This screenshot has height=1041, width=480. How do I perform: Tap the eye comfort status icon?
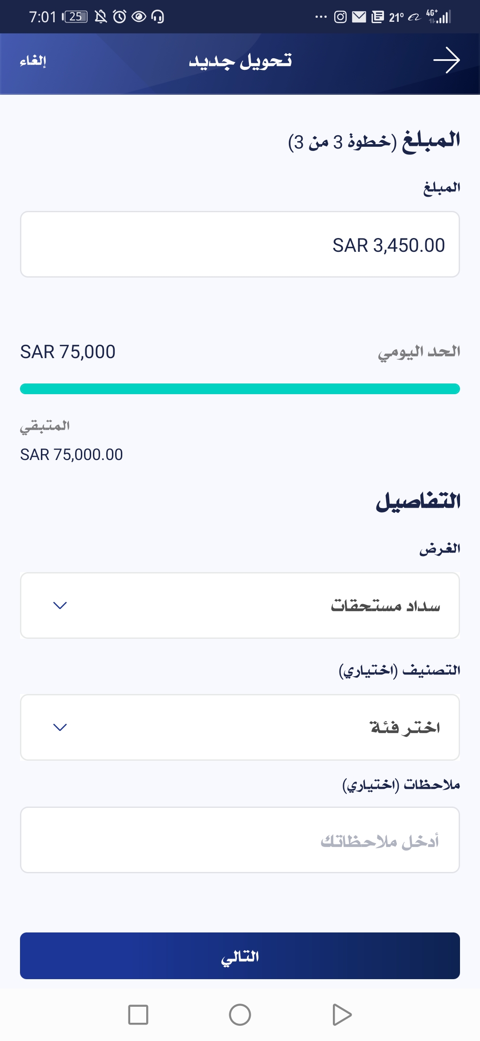click(x=139, y=17)
